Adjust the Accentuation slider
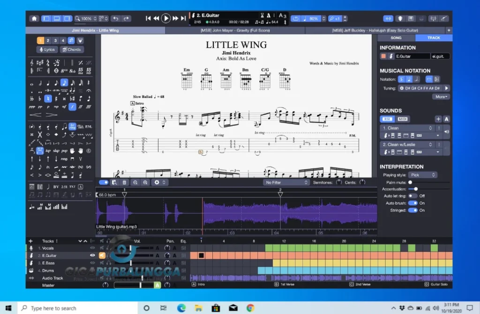This screenshot has height=314, width=480. pos(416,189)
